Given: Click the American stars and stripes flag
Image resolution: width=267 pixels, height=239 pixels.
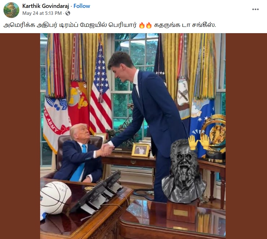Looking at the screenshot, I should tap(100, 88).
